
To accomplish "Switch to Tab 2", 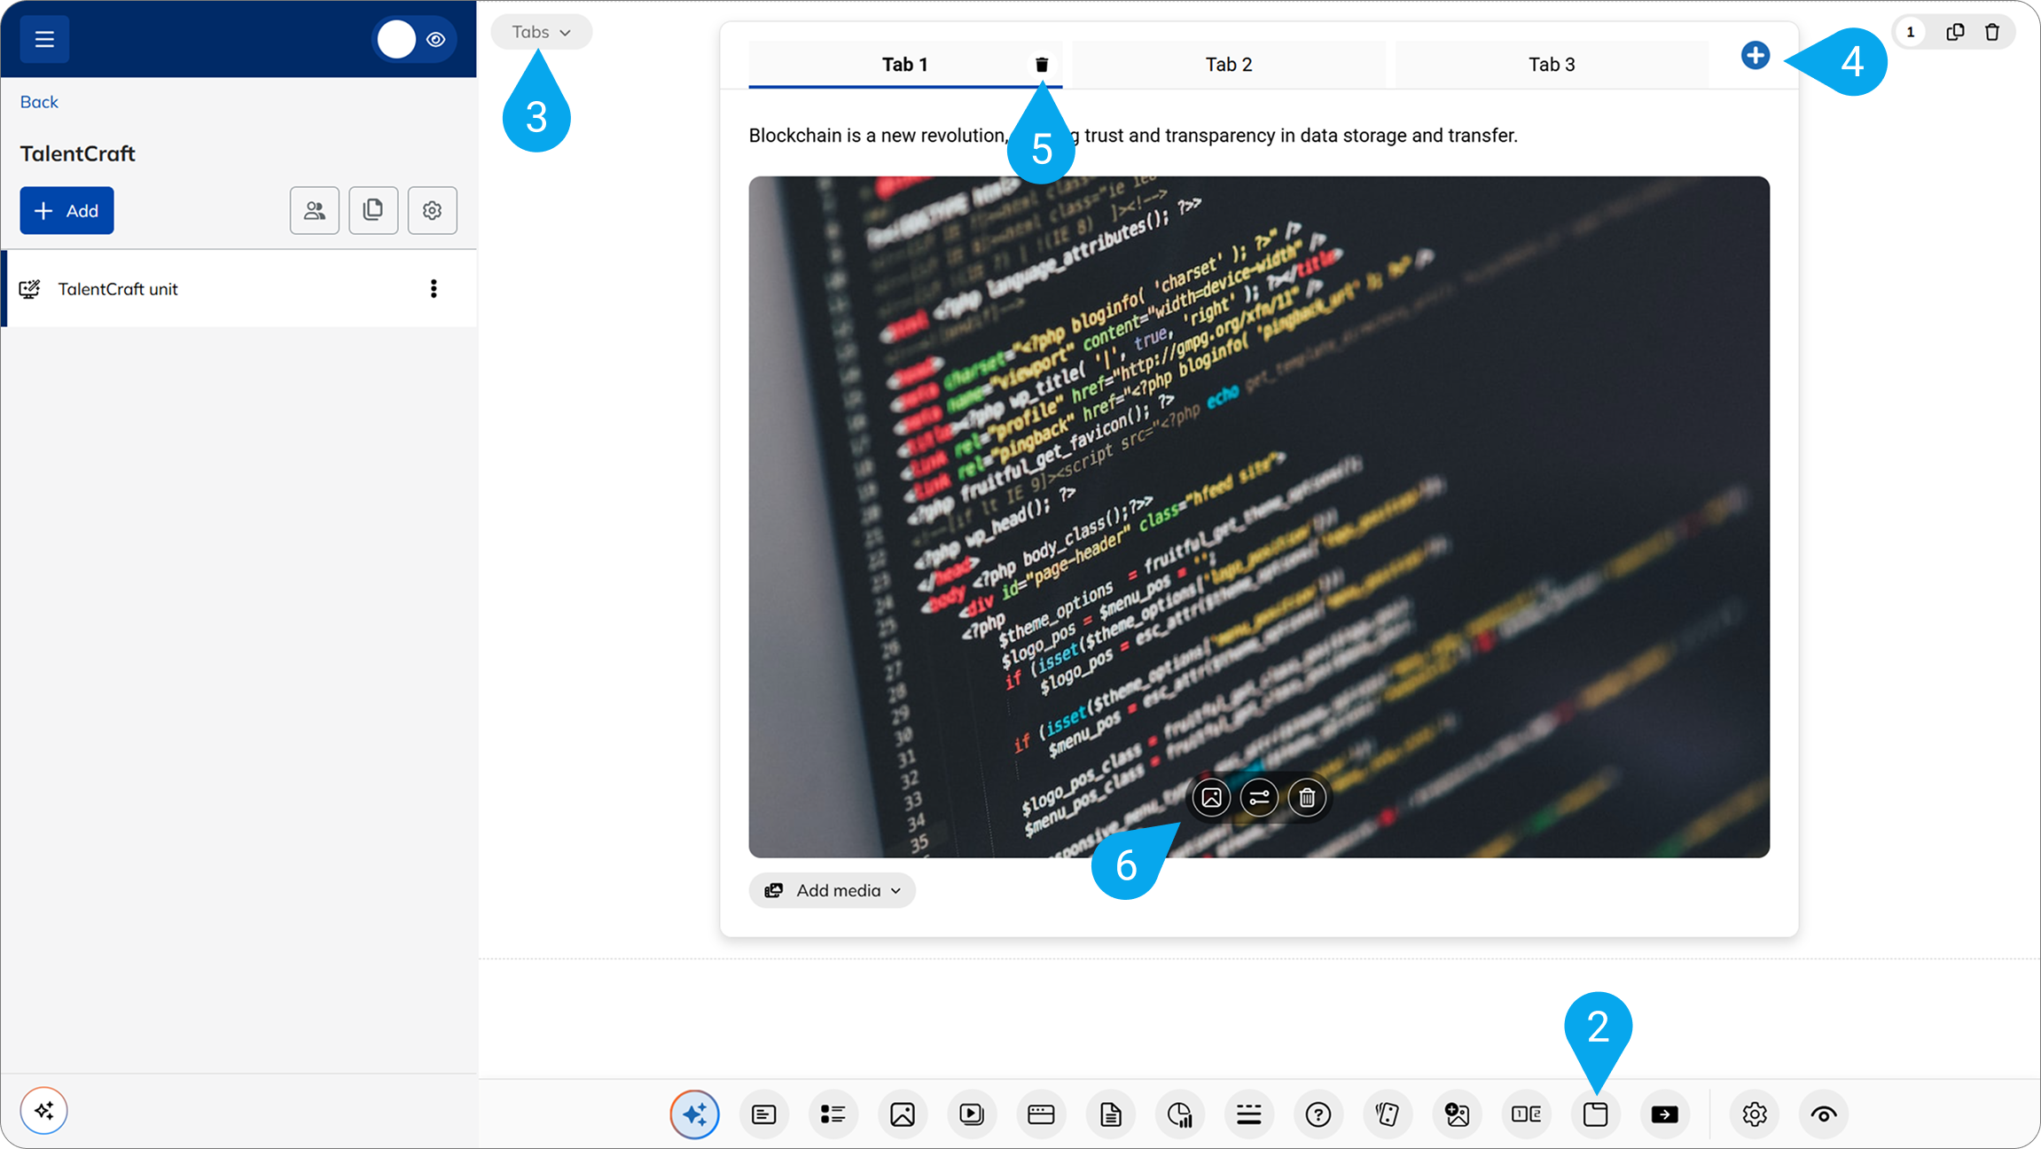I will (x=1228, y=65).
